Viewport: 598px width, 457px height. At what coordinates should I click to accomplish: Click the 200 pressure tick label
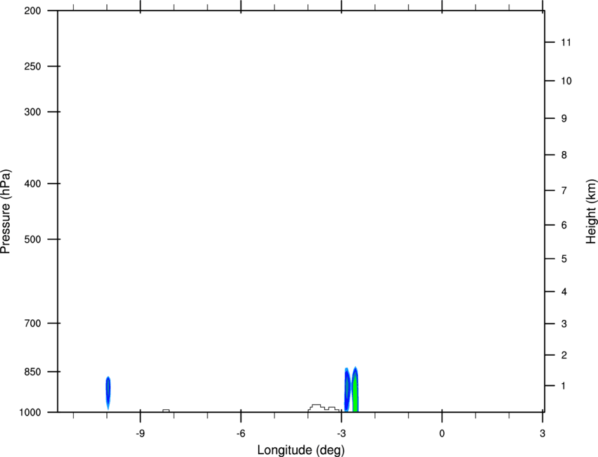32,11
